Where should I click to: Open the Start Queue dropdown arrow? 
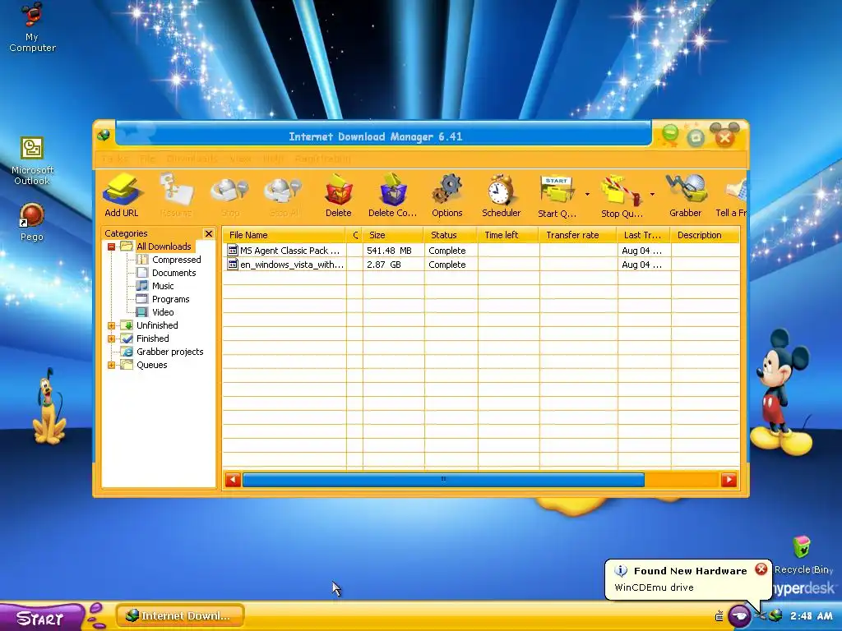point(587,194)
